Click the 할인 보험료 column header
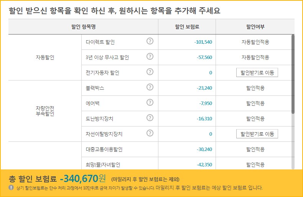The image size is (303, 197). (x=187, y=27)
